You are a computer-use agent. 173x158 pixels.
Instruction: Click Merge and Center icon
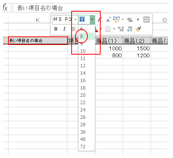[x=146, y=20]
